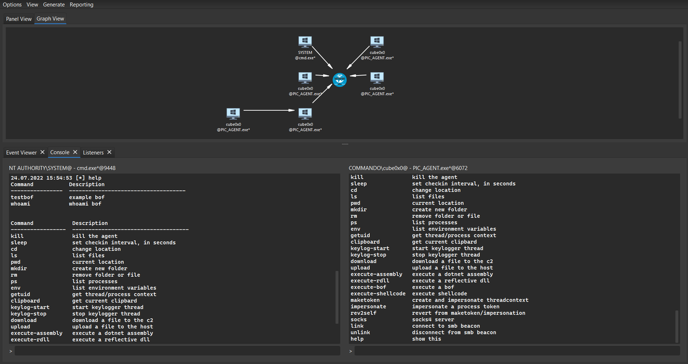688x364 pixels.
Task: Click 'ls' row in PIC_AGENT console
Action: point(397,197)
